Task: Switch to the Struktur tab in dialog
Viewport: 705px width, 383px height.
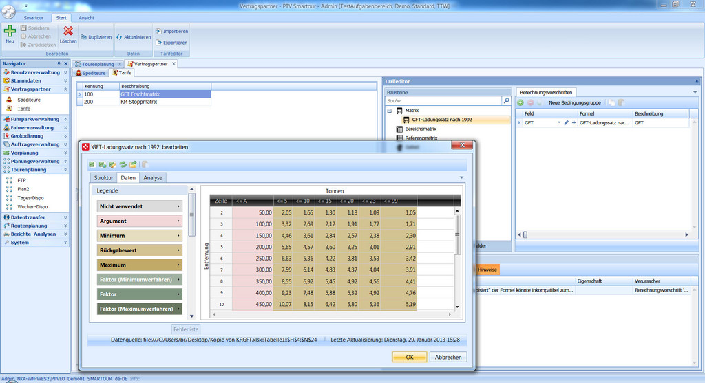Action: pos(103,178)
